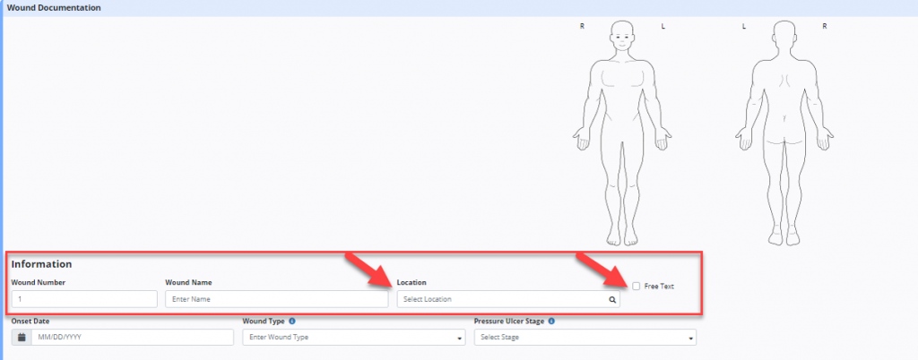The image size is (918, 360).
Task: Click the info icon beside Wound Type
Action: [x=293, y=321]
